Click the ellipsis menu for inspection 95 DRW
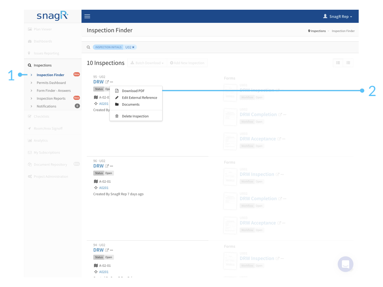 111,82
